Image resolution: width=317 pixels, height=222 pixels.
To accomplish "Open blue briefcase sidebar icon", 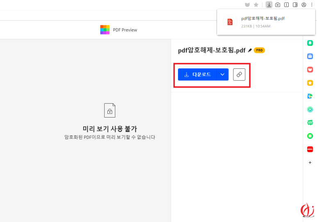I will pyautogui.click(x=310, y=56).
